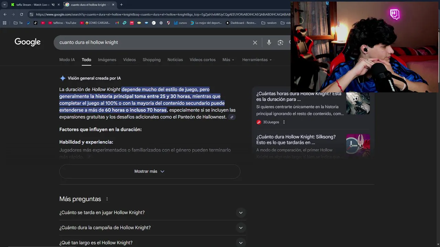
Task: Open the Silksong article thumbnail
Action: click(x=358, y=145)
